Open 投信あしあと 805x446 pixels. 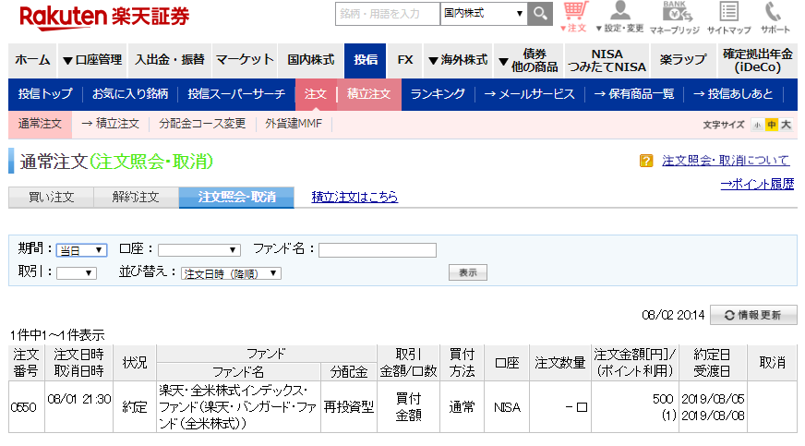point(733,94)
